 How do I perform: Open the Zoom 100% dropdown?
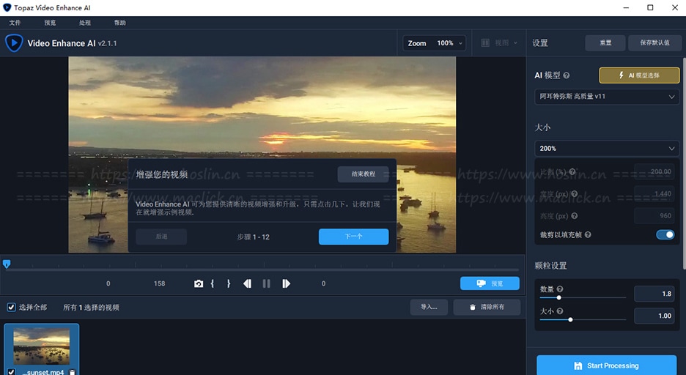click(434, 42)
